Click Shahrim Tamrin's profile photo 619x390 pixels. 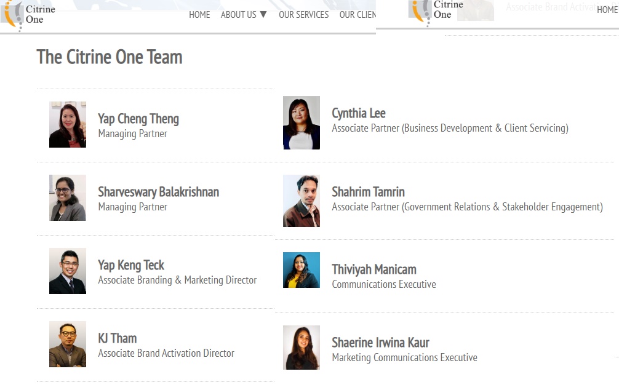tap(302, 201)
